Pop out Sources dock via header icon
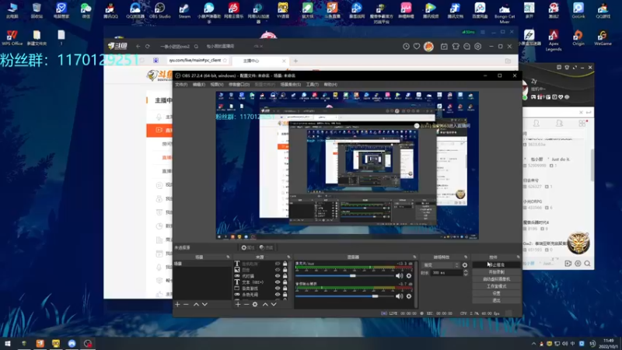The image size is (622, 350). pos(288,257)
